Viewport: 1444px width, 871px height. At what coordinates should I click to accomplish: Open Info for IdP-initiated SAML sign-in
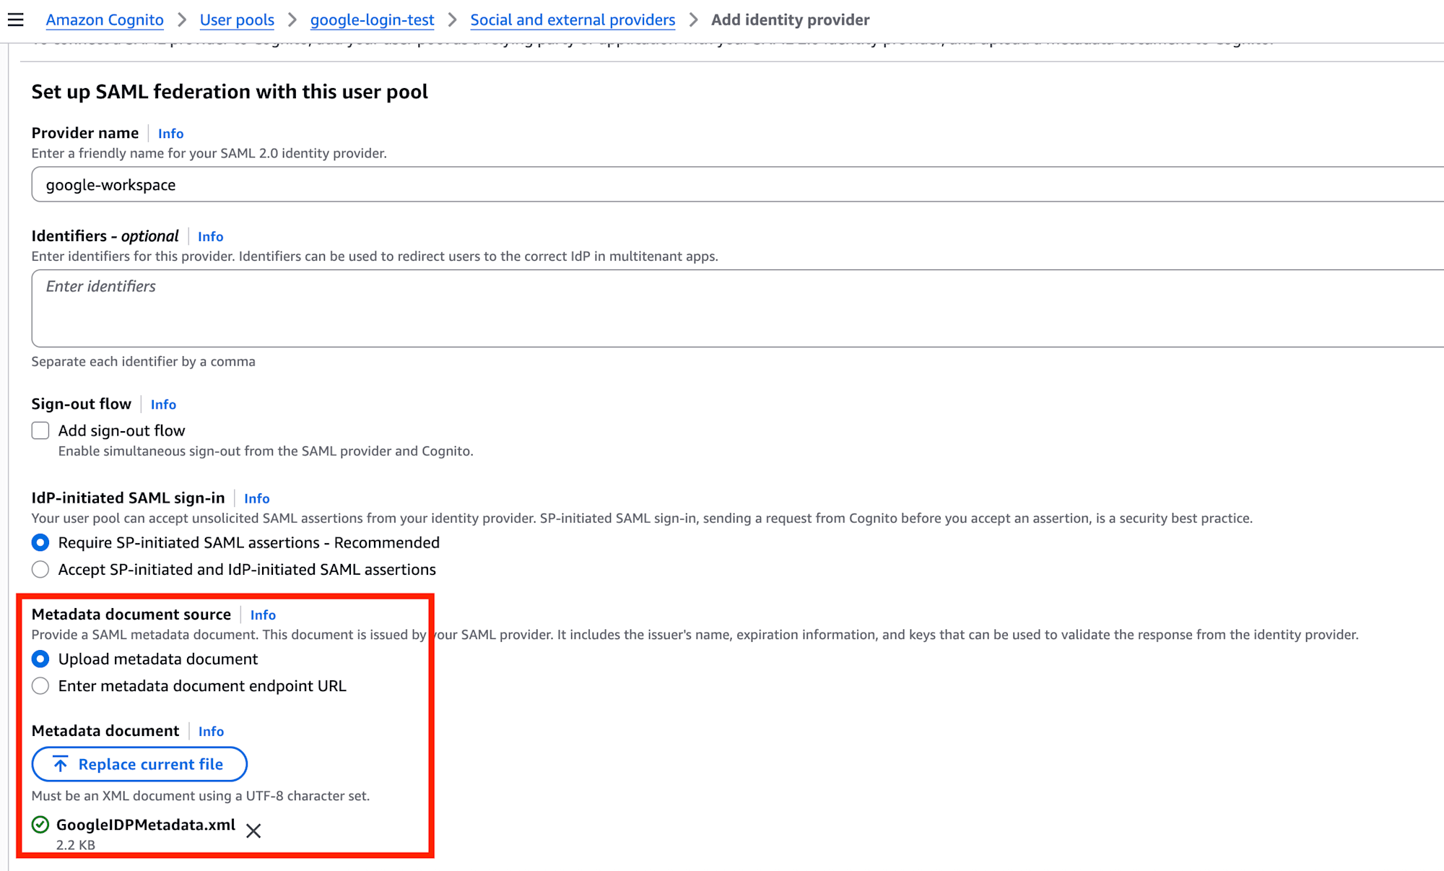pyautogui.click(x=256, y=498)
